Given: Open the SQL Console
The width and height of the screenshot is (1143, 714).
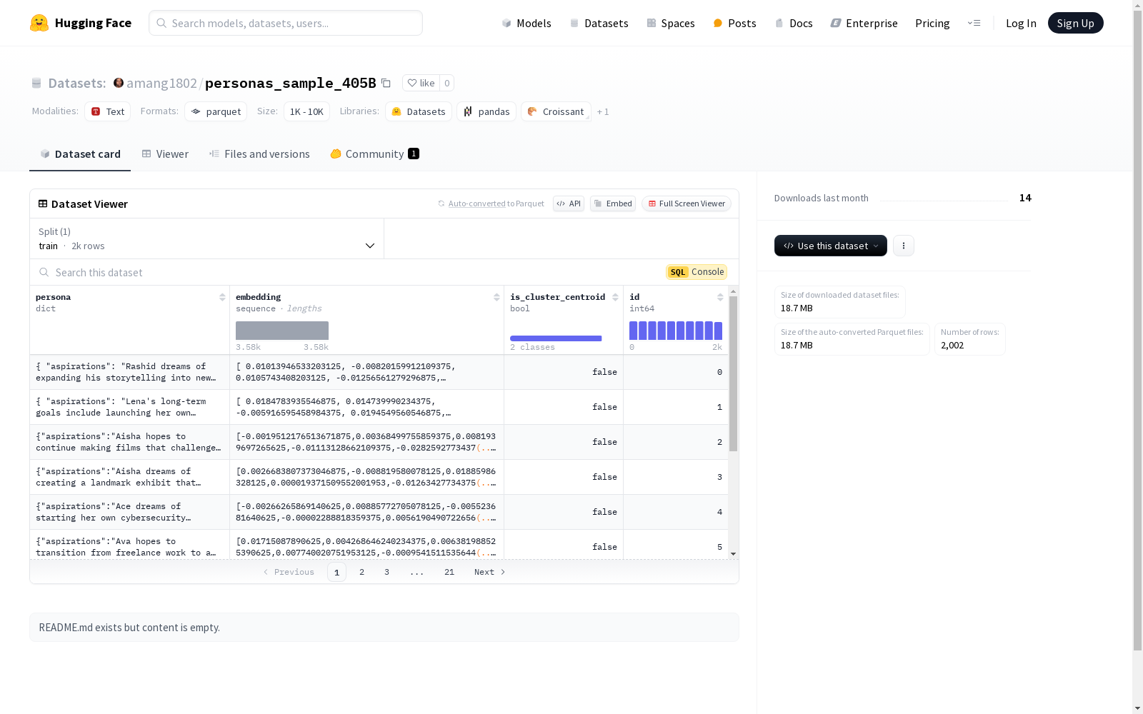Looking at the screenshot, I should click(697, 272).
